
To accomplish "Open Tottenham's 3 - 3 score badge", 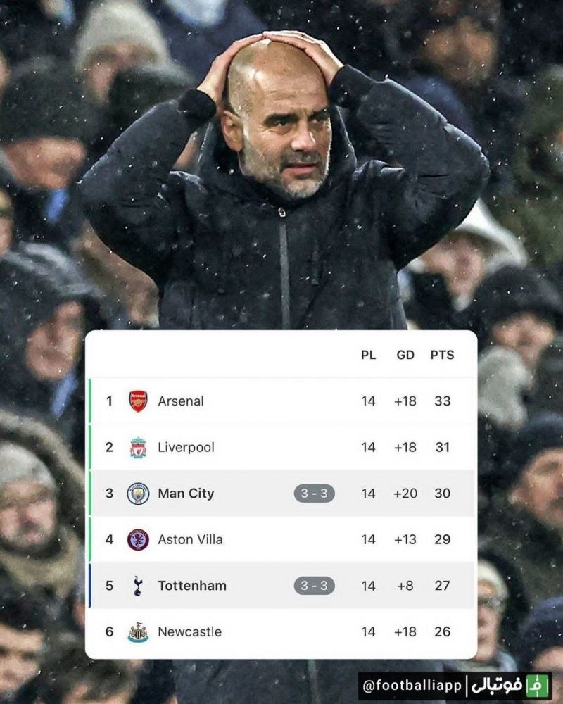I will tap(315, 586).
